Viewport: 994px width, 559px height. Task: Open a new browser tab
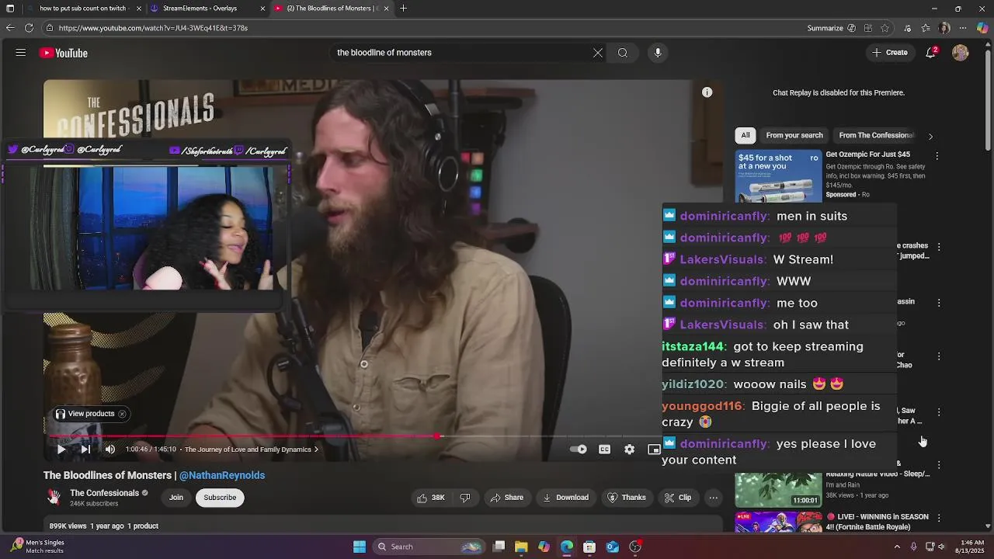[403, 9]
